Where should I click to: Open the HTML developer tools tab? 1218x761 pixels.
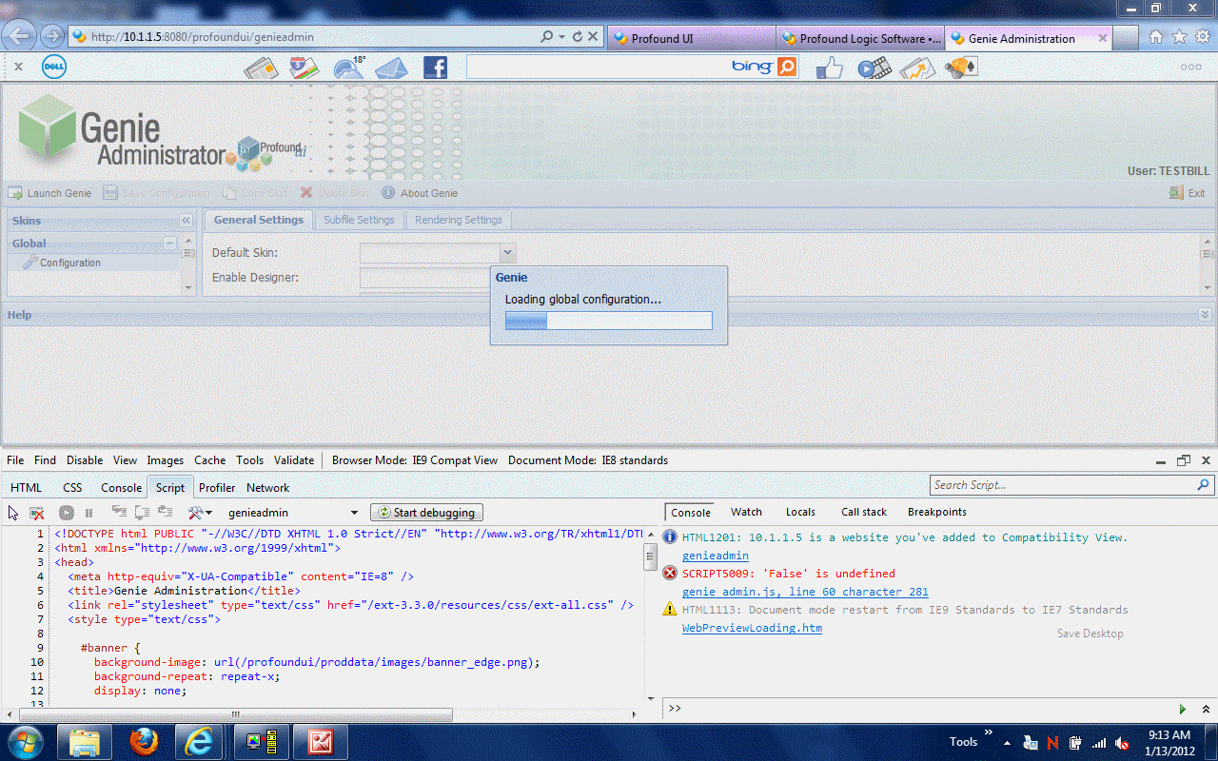pos(26,487)
